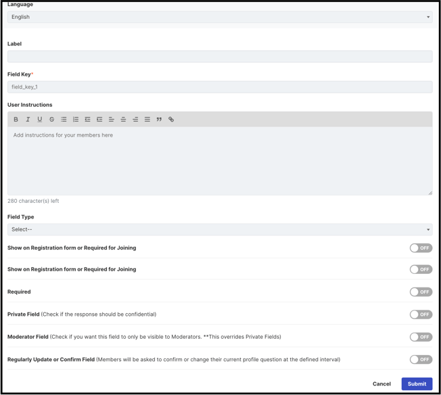
Task: Justify the instructions text
Action: coord(147,119)
